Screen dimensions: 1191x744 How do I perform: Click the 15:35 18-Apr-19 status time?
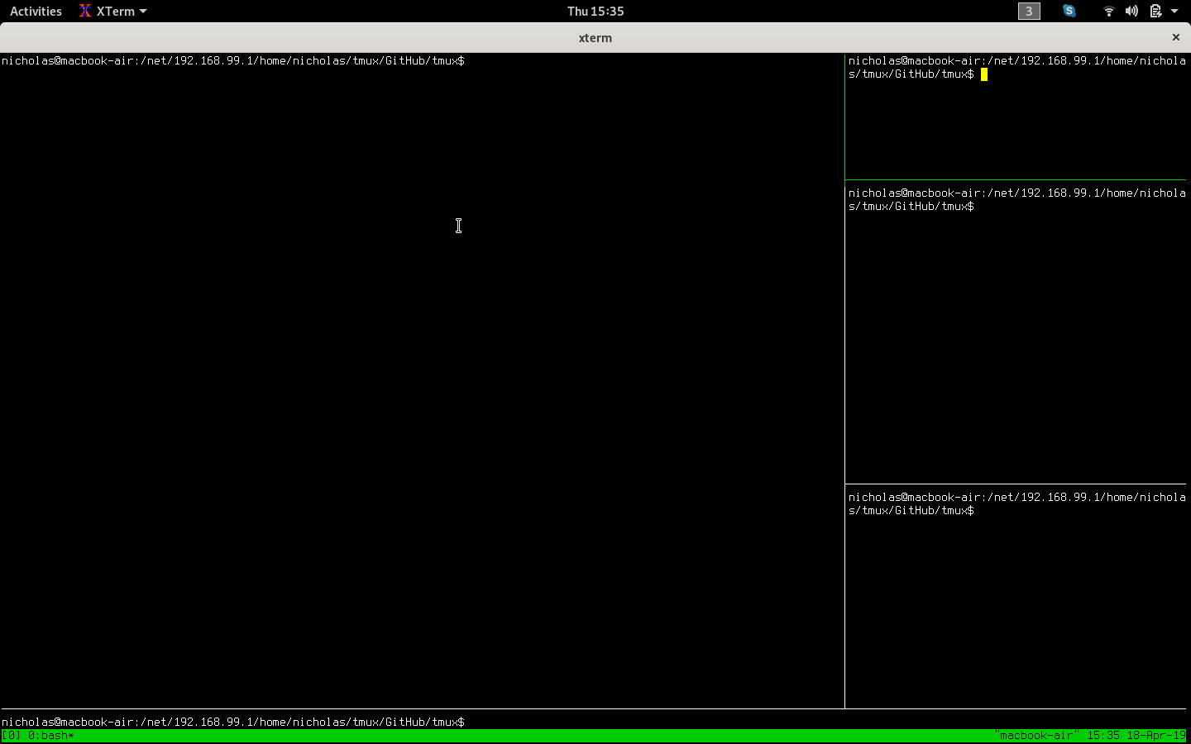click(x=1136, y=735)
